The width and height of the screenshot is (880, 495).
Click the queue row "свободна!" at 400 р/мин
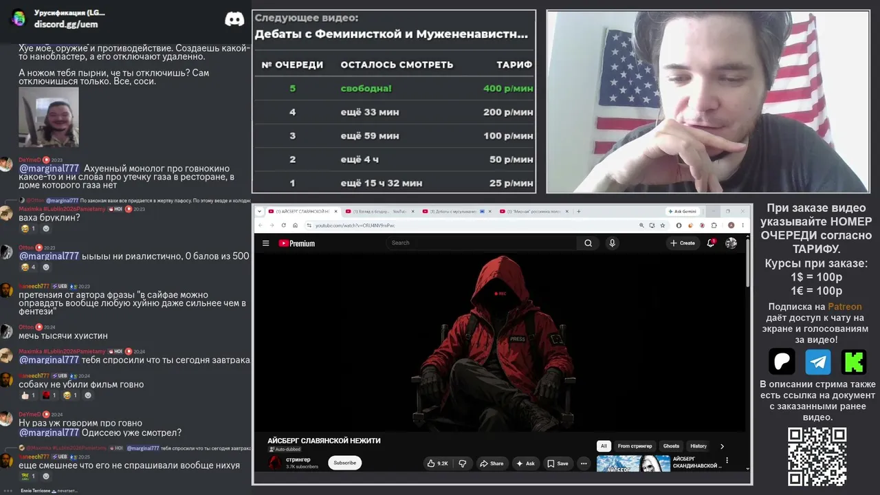click(393, 88)
